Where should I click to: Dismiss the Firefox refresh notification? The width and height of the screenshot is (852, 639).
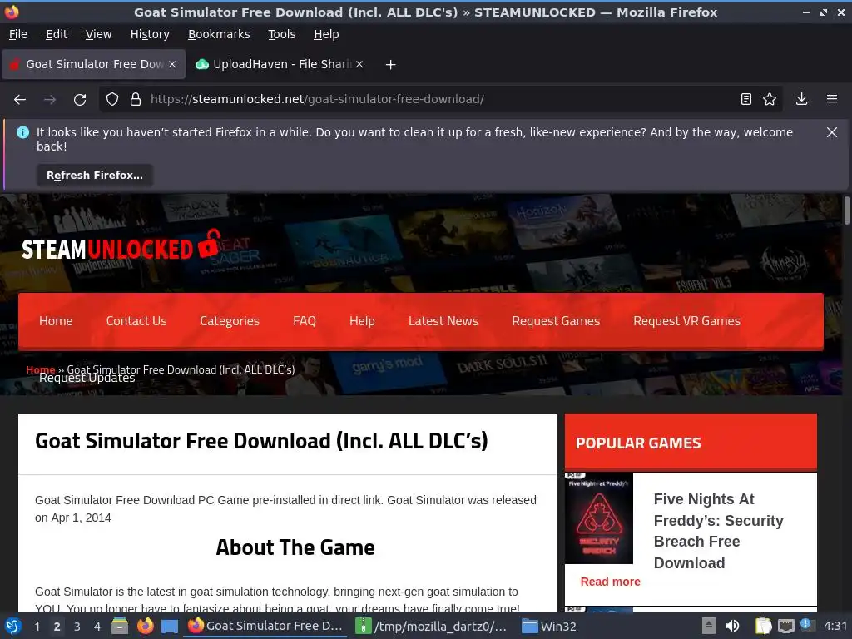(x=831, y=132)
